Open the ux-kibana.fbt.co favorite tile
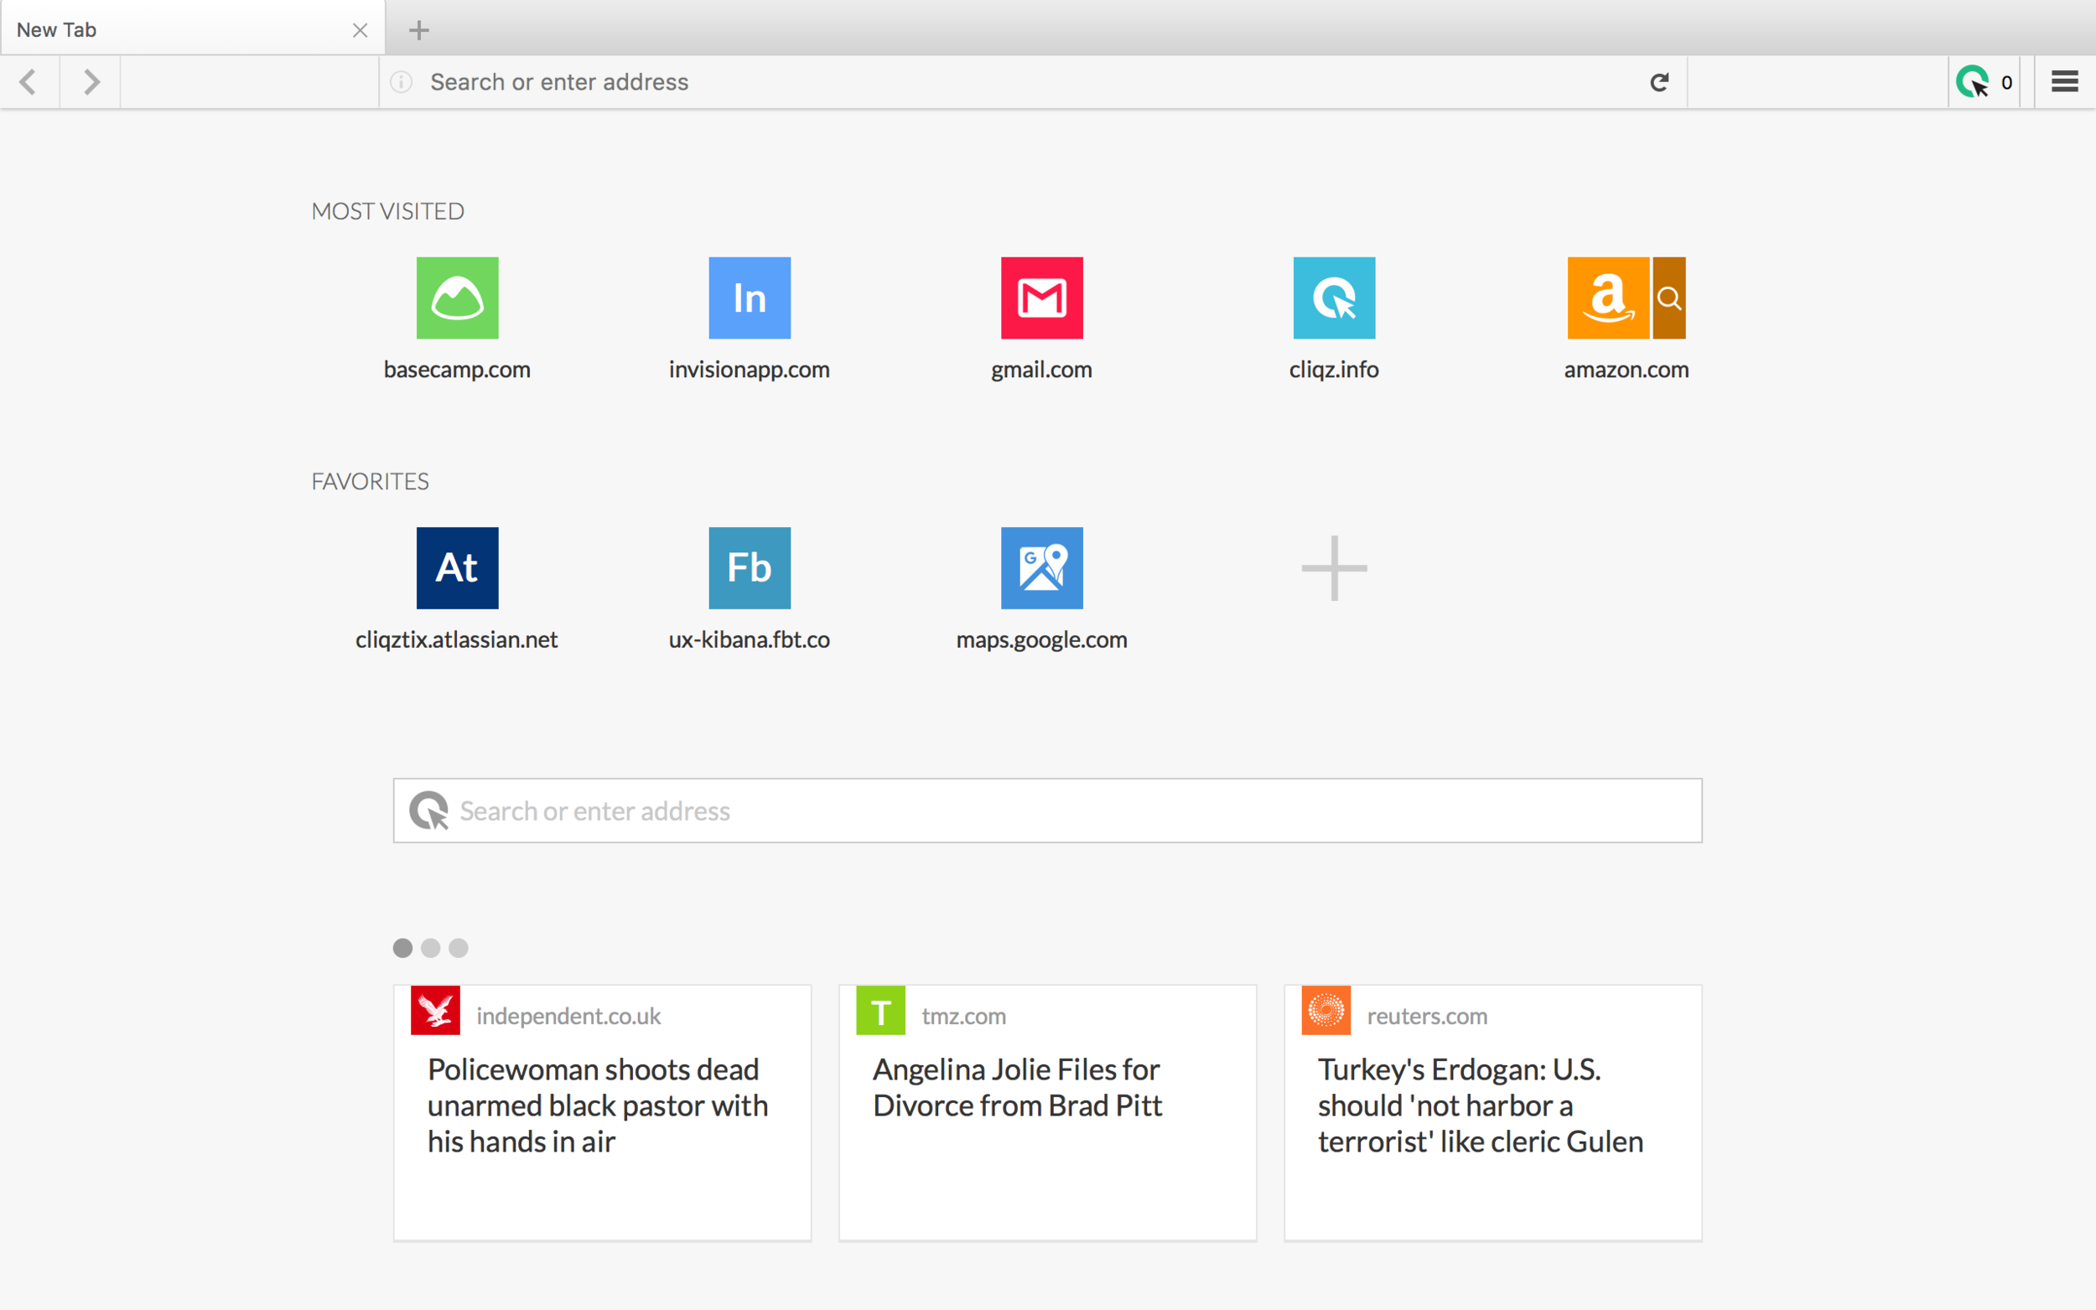The height and width of the screenshot is (1310, 2096). click(750, 568)
